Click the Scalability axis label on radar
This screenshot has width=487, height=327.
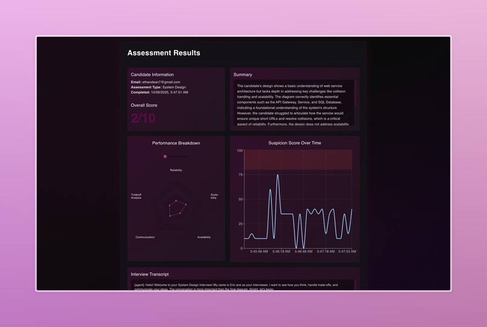(214, 196)
